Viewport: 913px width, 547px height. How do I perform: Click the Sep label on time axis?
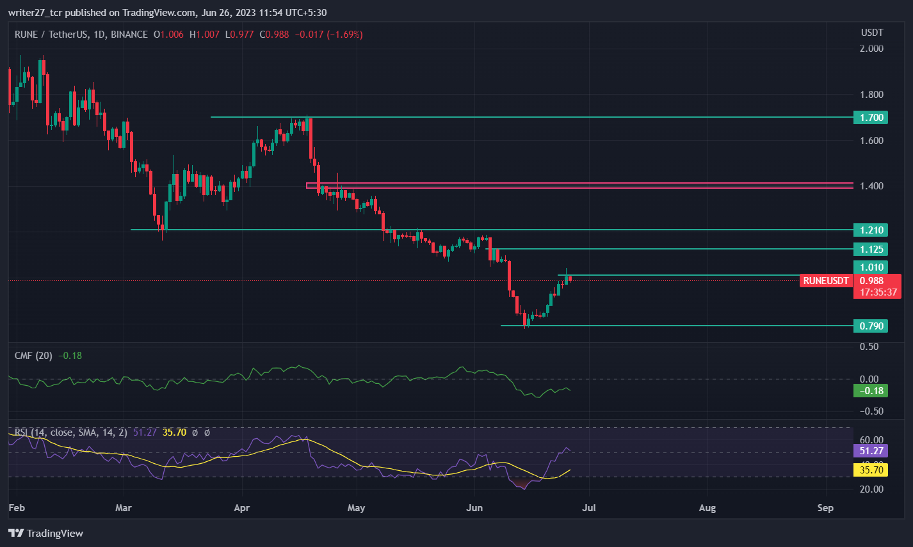click(825, 508)
